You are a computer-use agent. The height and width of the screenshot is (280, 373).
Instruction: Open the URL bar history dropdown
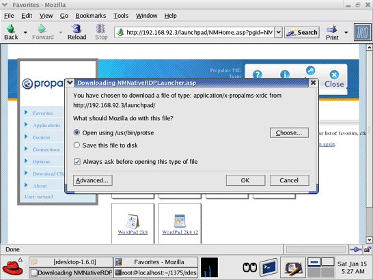(x=279, y=32)
